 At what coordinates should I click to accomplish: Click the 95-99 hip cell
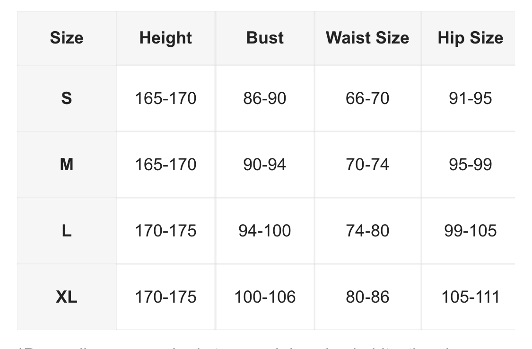pyautogui.click(x=470, y=165)
